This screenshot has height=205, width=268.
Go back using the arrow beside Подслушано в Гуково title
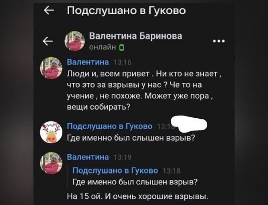point(49,11)
